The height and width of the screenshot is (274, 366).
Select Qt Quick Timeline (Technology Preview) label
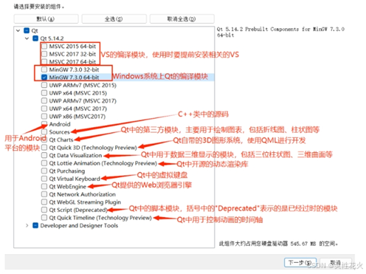(x=100, y=218)
